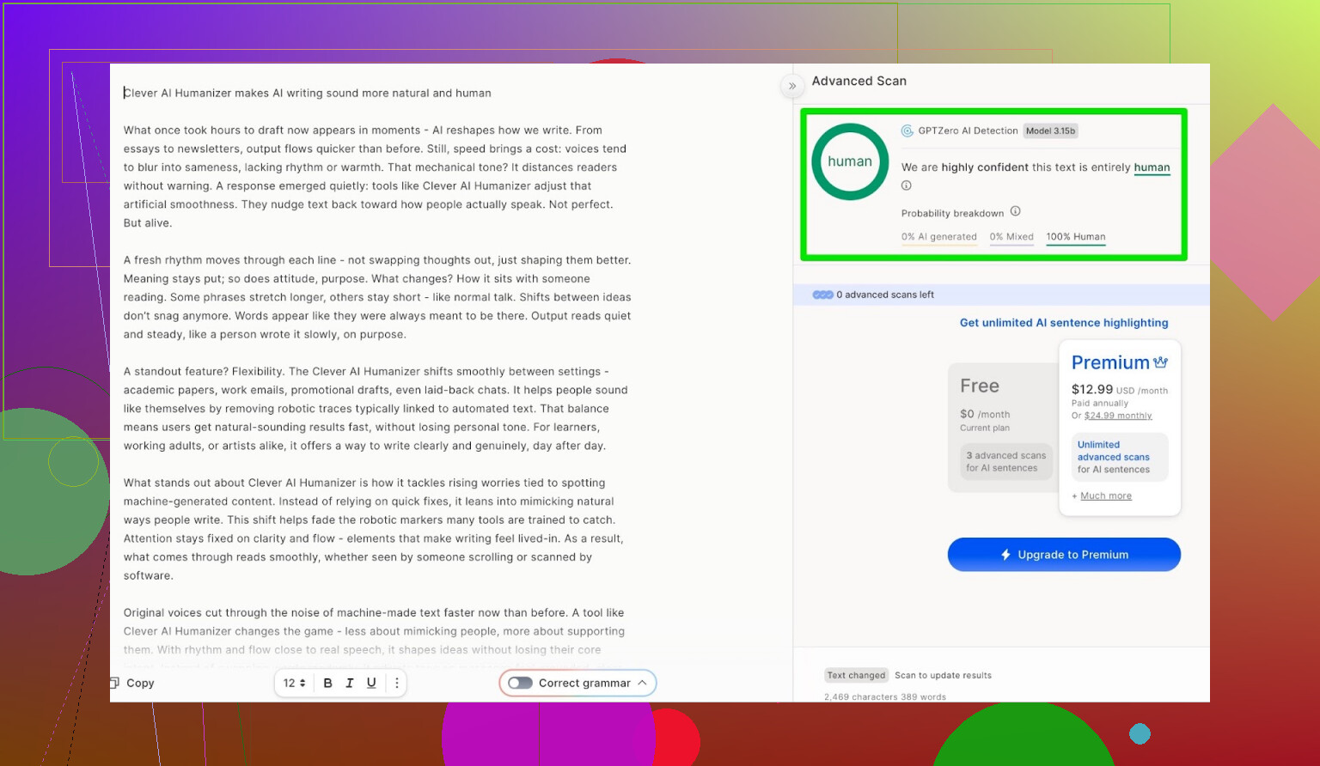Click the $24.99 monthly pricing link
Viewport: 1320px width, 766px height.
[x=1117, y=416]
